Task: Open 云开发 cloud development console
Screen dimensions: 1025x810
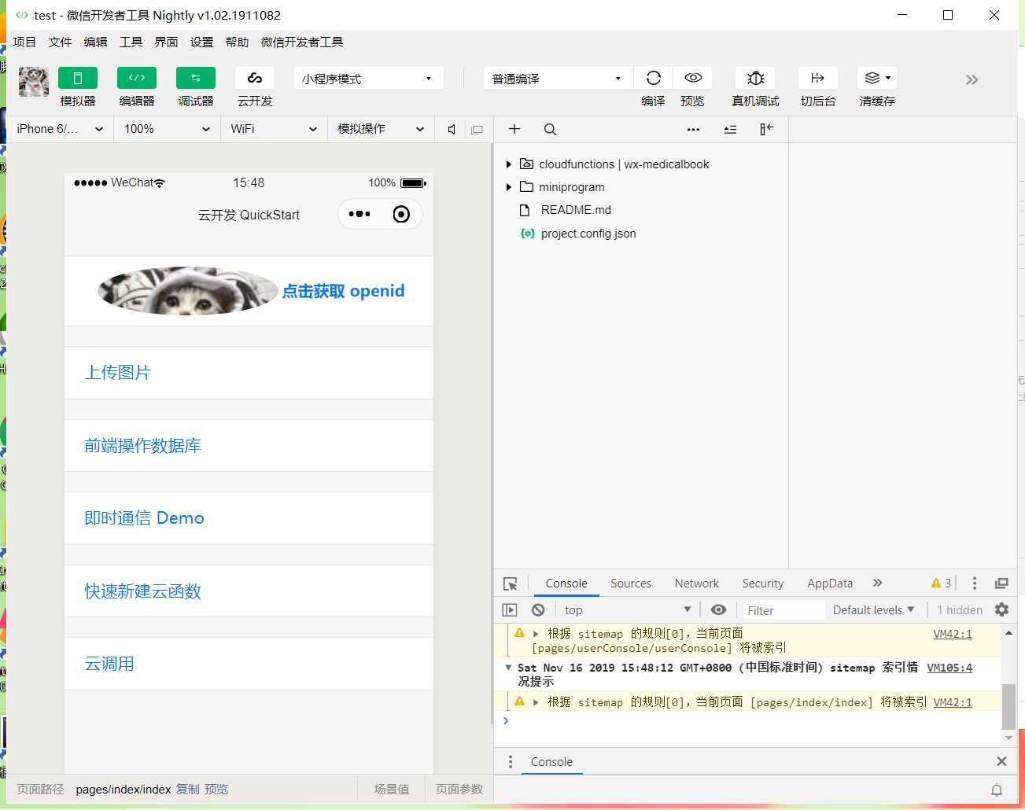Action: pyautogui.click(x=255, y=78)
